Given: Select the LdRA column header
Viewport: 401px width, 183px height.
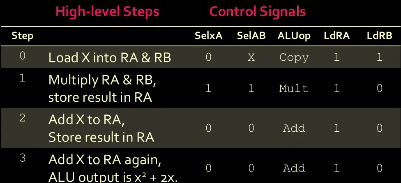Looking at the screenshot, I should click(336, 36).
